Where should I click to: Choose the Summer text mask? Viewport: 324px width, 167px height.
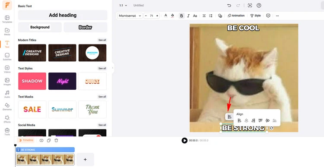click(x=62, y=110)
